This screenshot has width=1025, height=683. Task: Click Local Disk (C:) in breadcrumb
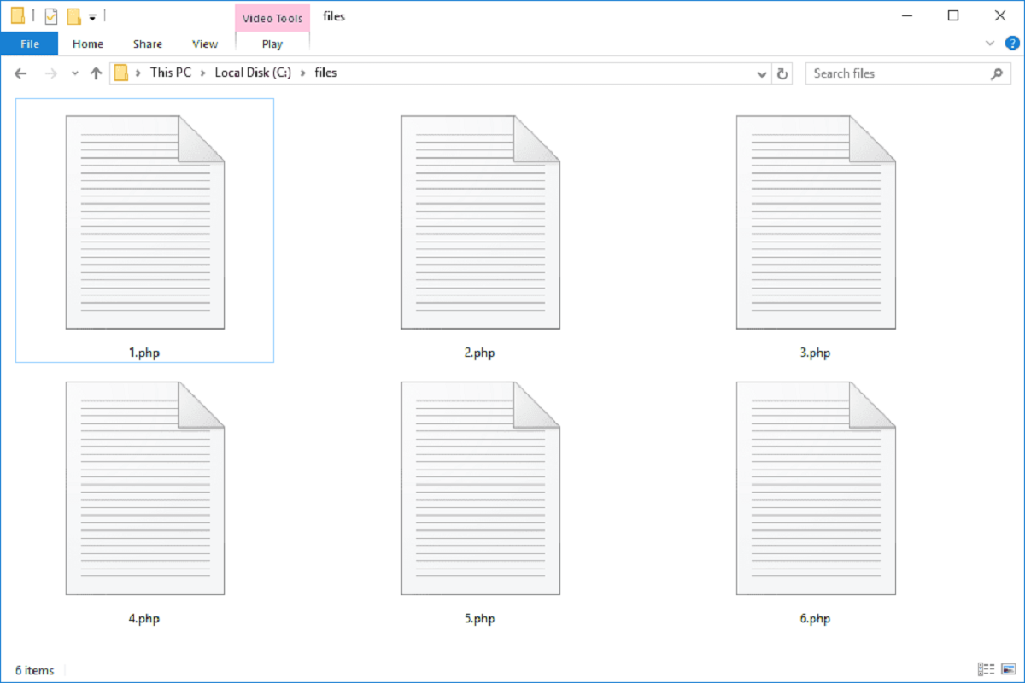click(253, 73)
